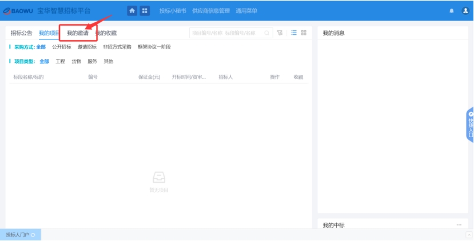
Task: Open the 快捷入口 side panel
Action: tap(470, 124)
